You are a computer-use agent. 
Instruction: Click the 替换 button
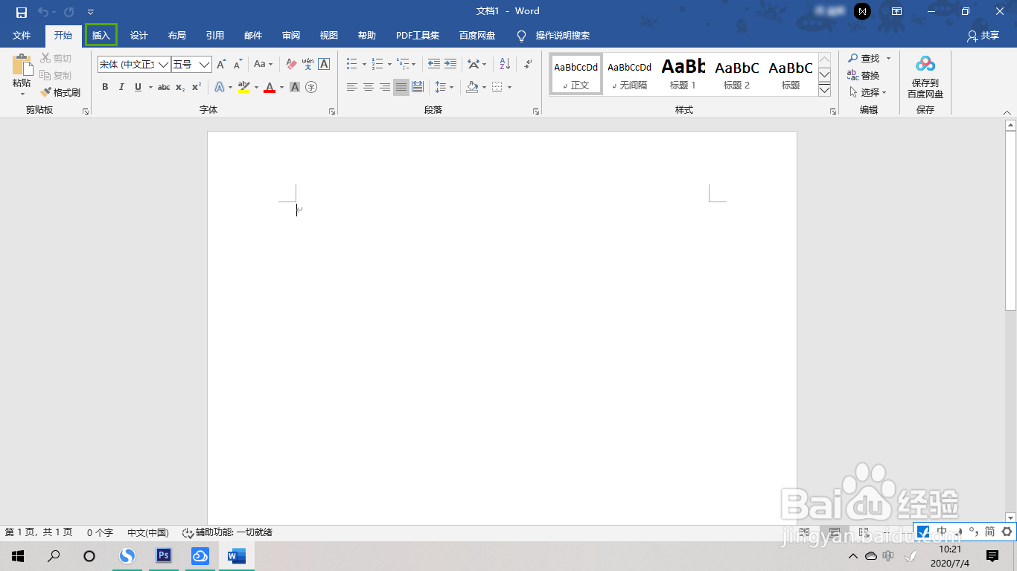(x=864, y=75)
